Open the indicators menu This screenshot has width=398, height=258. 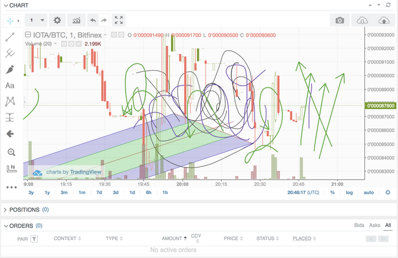coord(76,20)
